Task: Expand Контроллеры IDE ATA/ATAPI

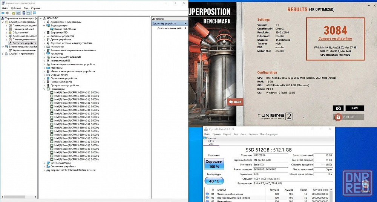Action: (x=44, y=57)
